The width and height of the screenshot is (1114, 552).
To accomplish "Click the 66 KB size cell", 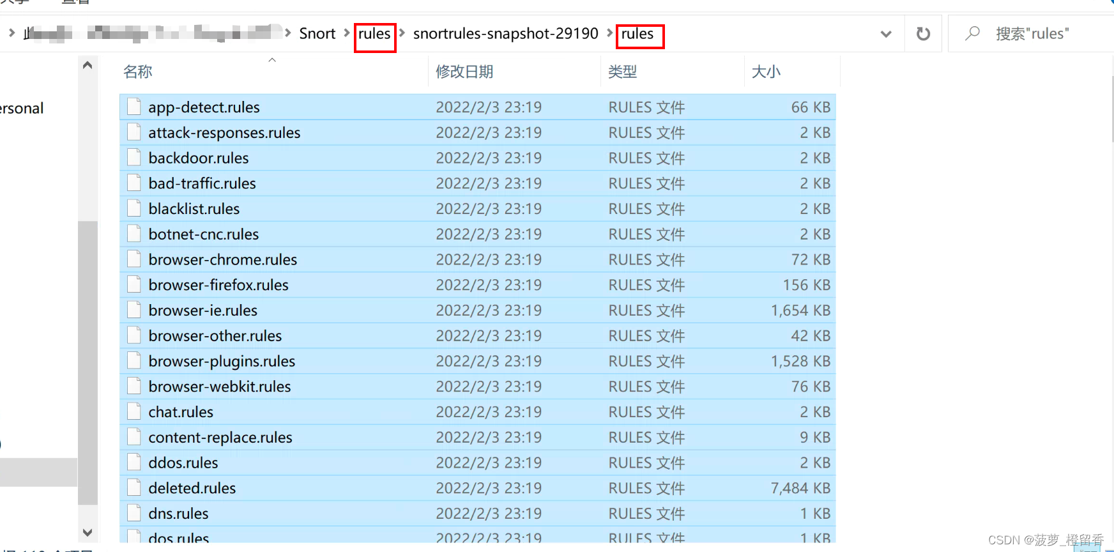I will click(811, 107).
